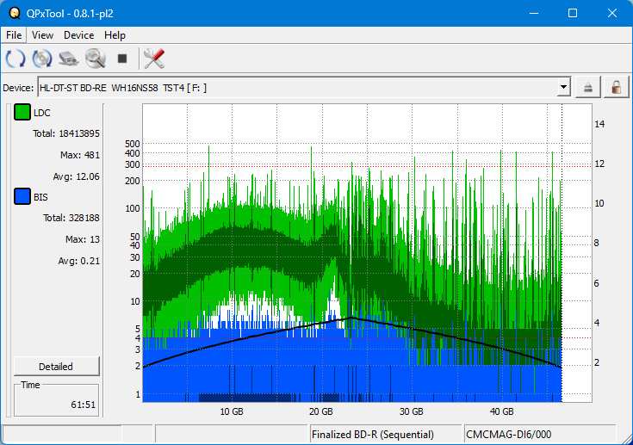633x445 pixels.
Task: Click the padlock lock-drive button
Action: coord(616,87)
